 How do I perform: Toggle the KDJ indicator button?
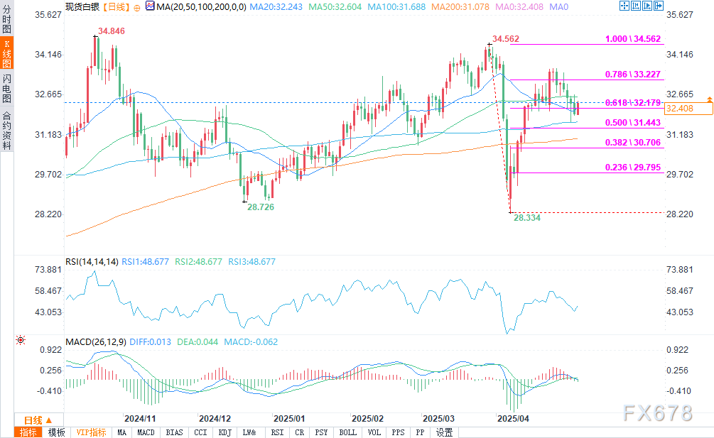pyautogui.click(x=225, y=432)
